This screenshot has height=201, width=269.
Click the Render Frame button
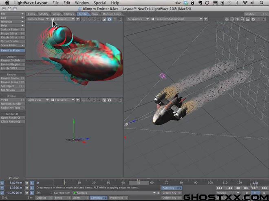tap(13, 78)
